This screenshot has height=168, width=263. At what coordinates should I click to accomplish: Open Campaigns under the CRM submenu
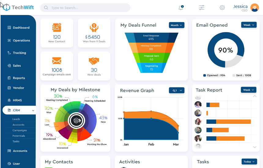(x=20, y=130)
